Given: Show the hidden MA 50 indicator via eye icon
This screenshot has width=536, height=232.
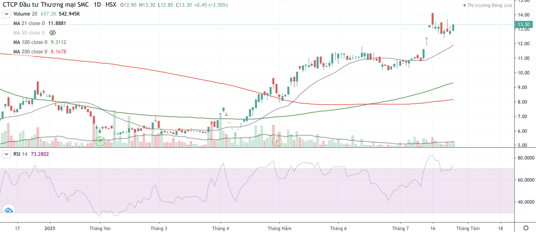Looking at the screenshot, I should (52, 33).
